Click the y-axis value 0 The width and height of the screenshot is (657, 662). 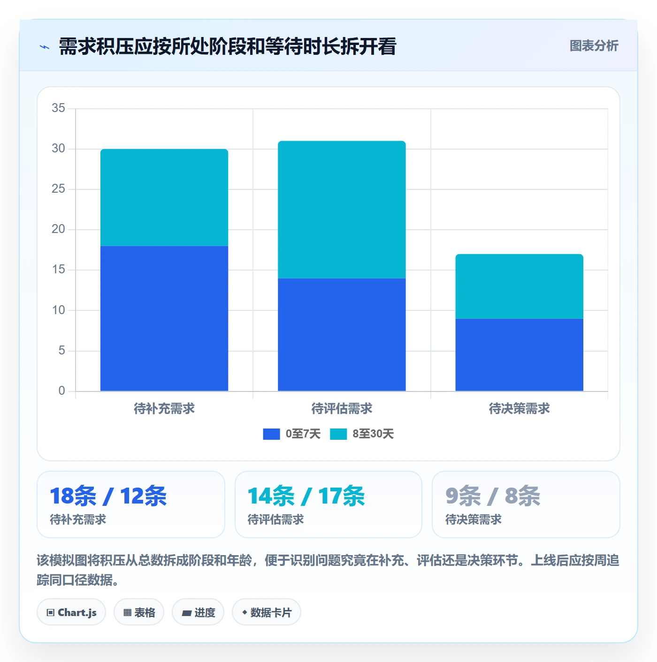tap(62, 391)
